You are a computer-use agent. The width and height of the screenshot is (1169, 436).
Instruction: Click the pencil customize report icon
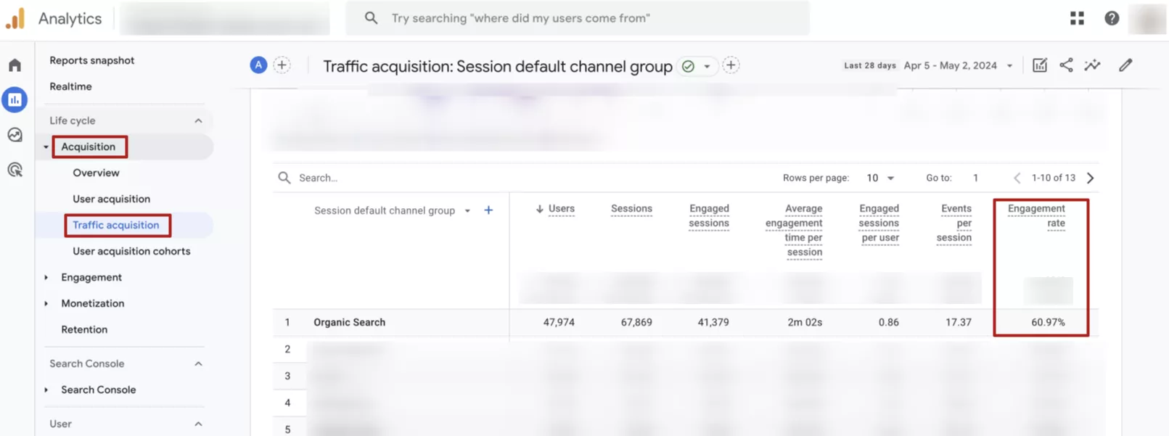click(1125, 65)
